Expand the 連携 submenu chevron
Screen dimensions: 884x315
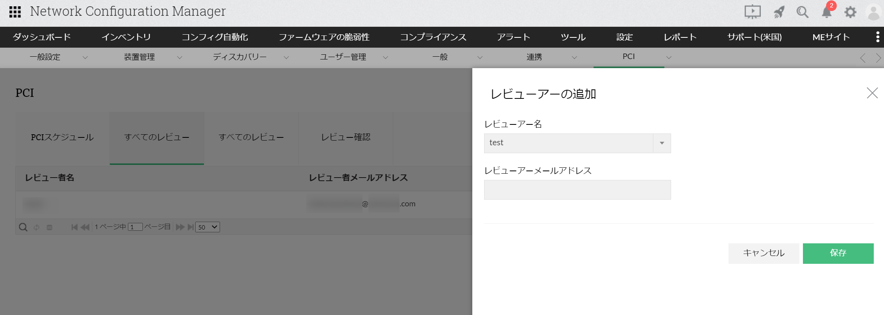point(574,57)
